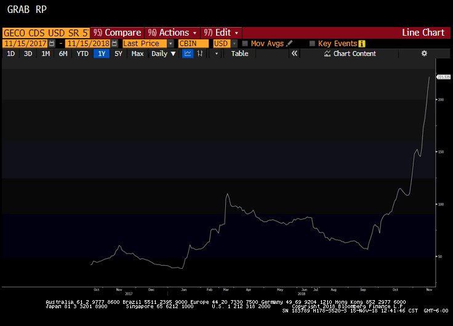Click the Key Events info icon
This screenshot has width=453, height=326.
point(362,44)
